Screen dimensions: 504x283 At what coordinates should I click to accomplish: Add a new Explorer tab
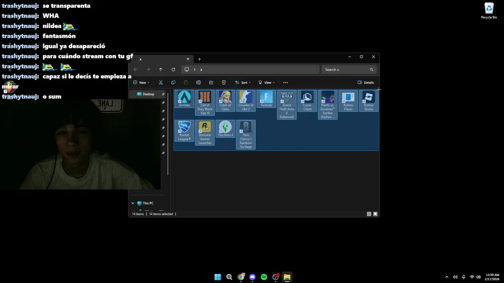(x=199, y=59)
